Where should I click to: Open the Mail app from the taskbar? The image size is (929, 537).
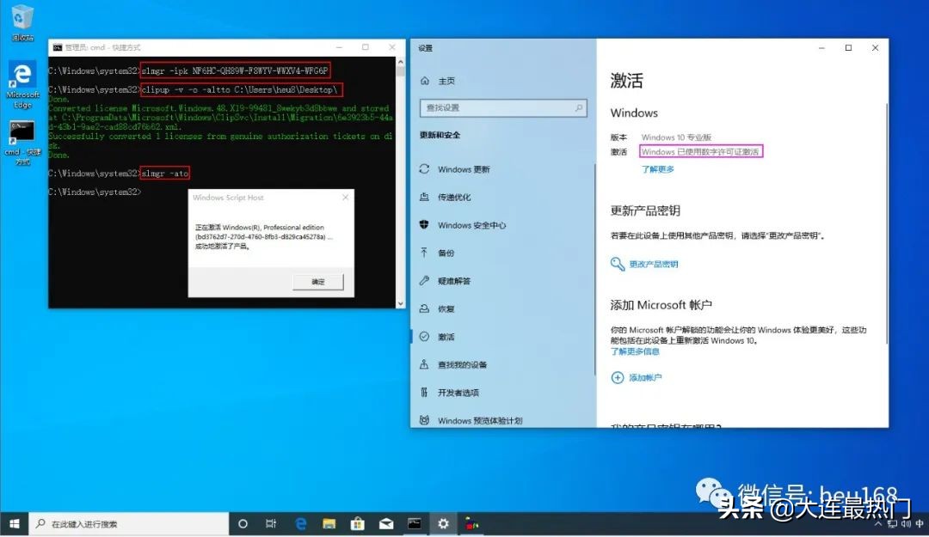(x=385, y=523)
